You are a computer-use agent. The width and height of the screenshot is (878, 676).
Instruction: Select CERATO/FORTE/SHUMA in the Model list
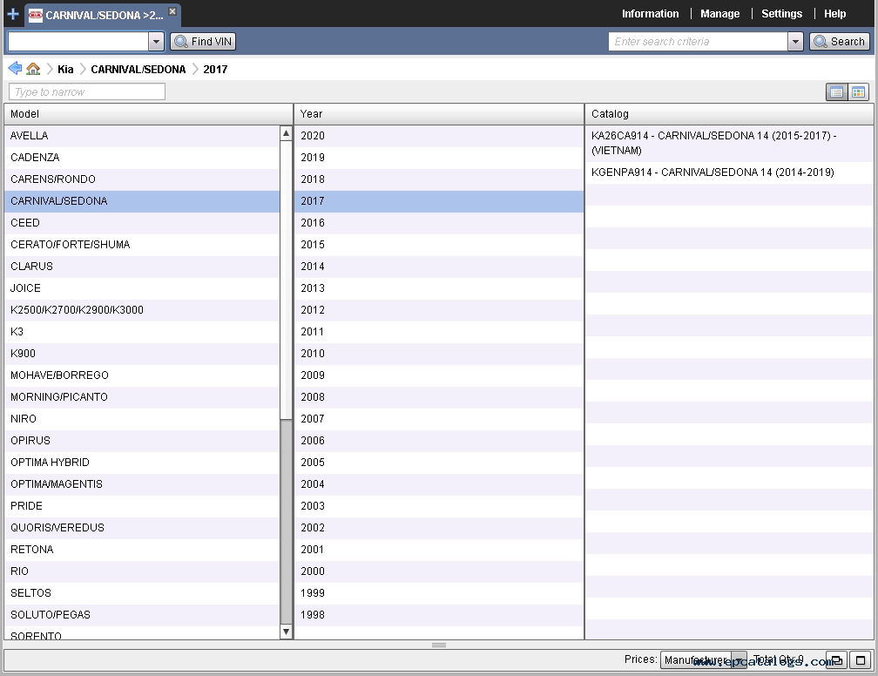tap(142, 245)
